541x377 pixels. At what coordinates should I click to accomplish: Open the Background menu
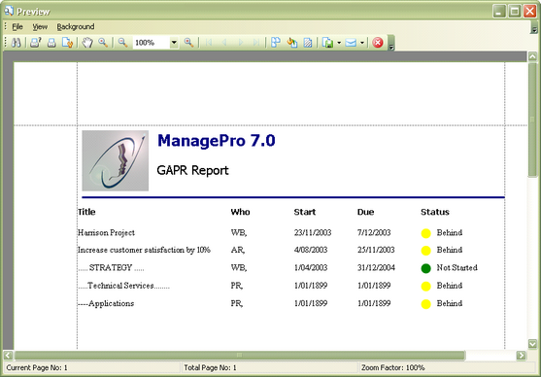(x=76, y=26)
